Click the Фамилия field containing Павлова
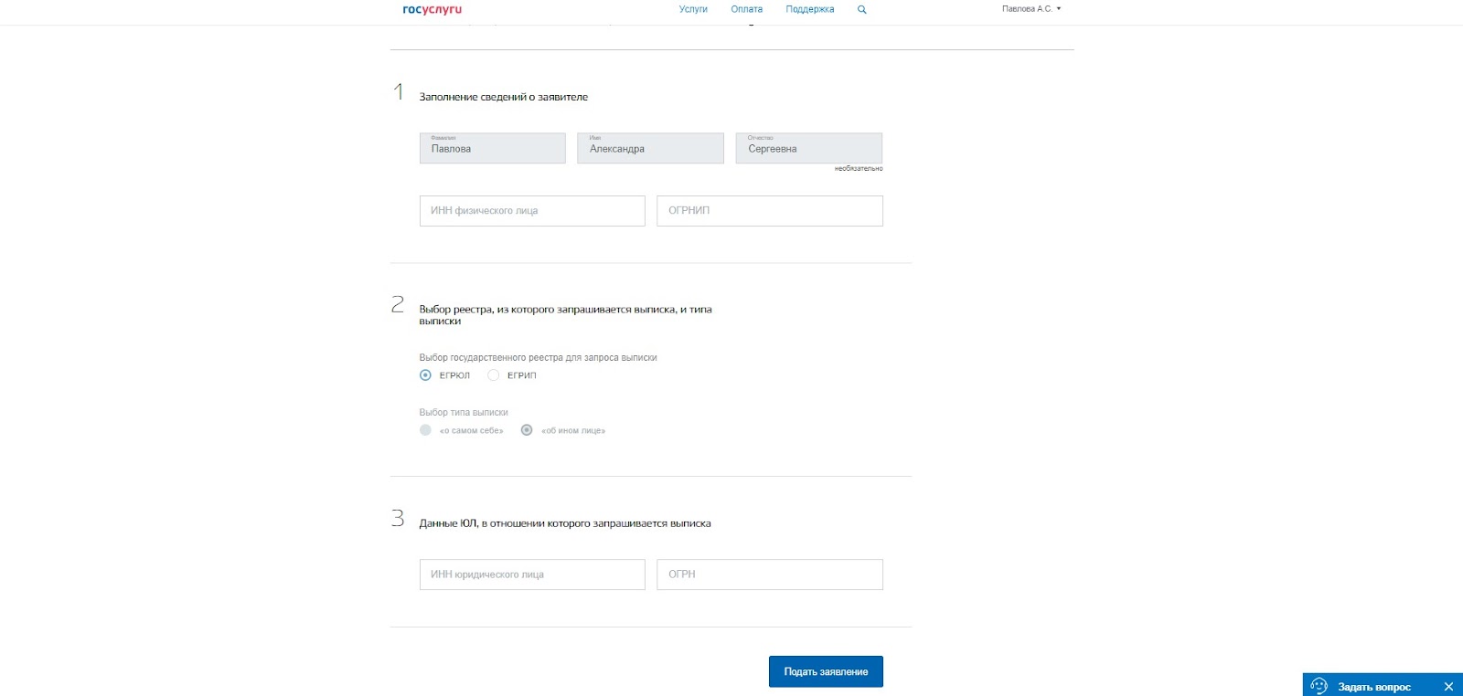1463x696 pixels. 493,148
